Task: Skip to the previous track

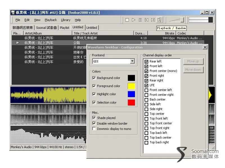Action: click(x=147, y=20)
